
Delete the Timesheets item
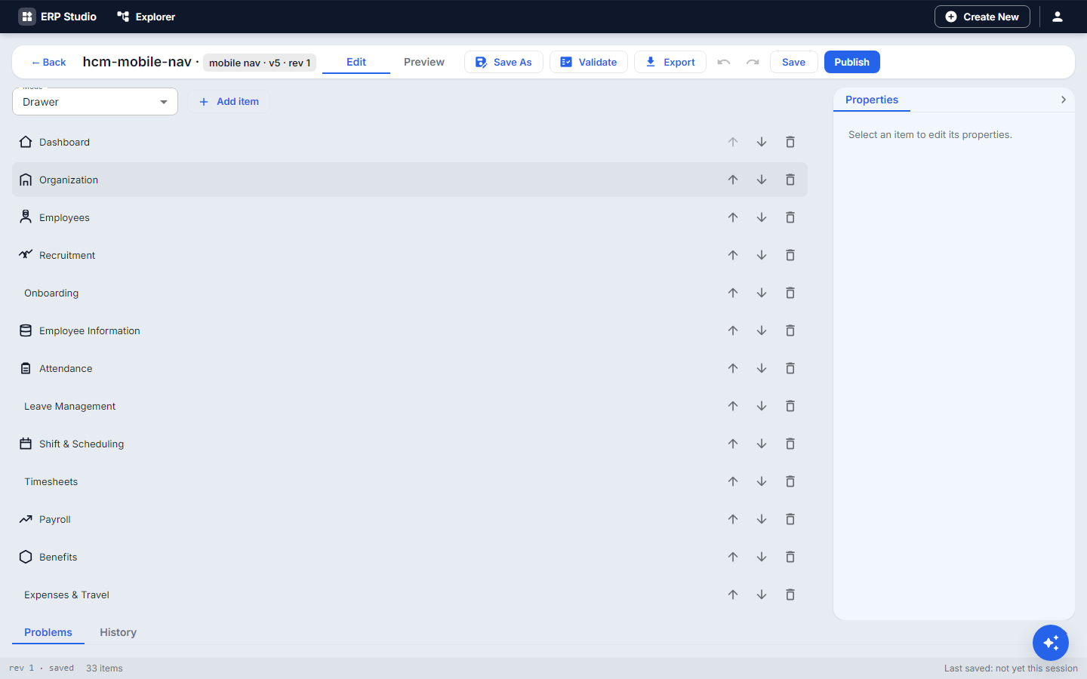point(790,481)
